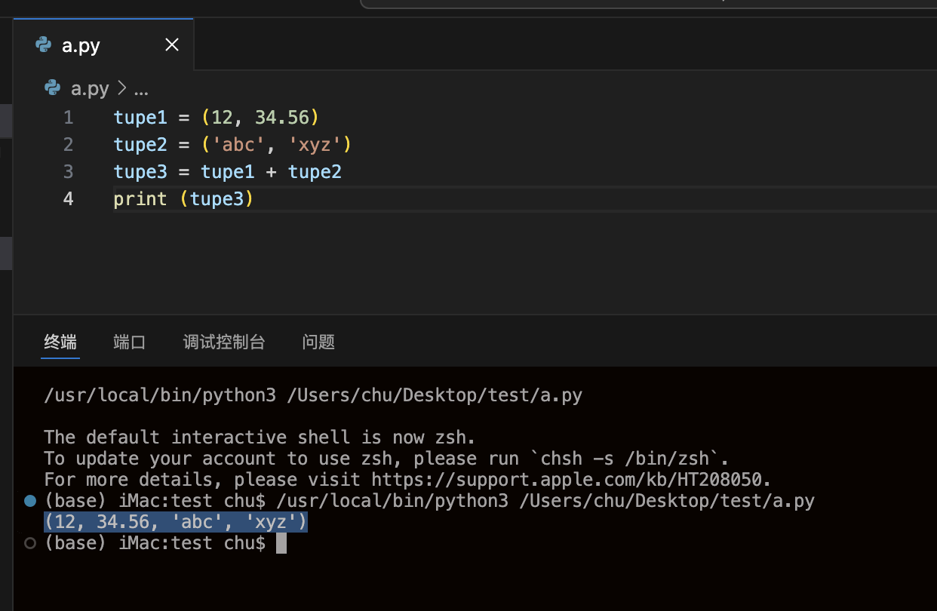
Task: Click line number 1 in the gutter
Action: 69,117
